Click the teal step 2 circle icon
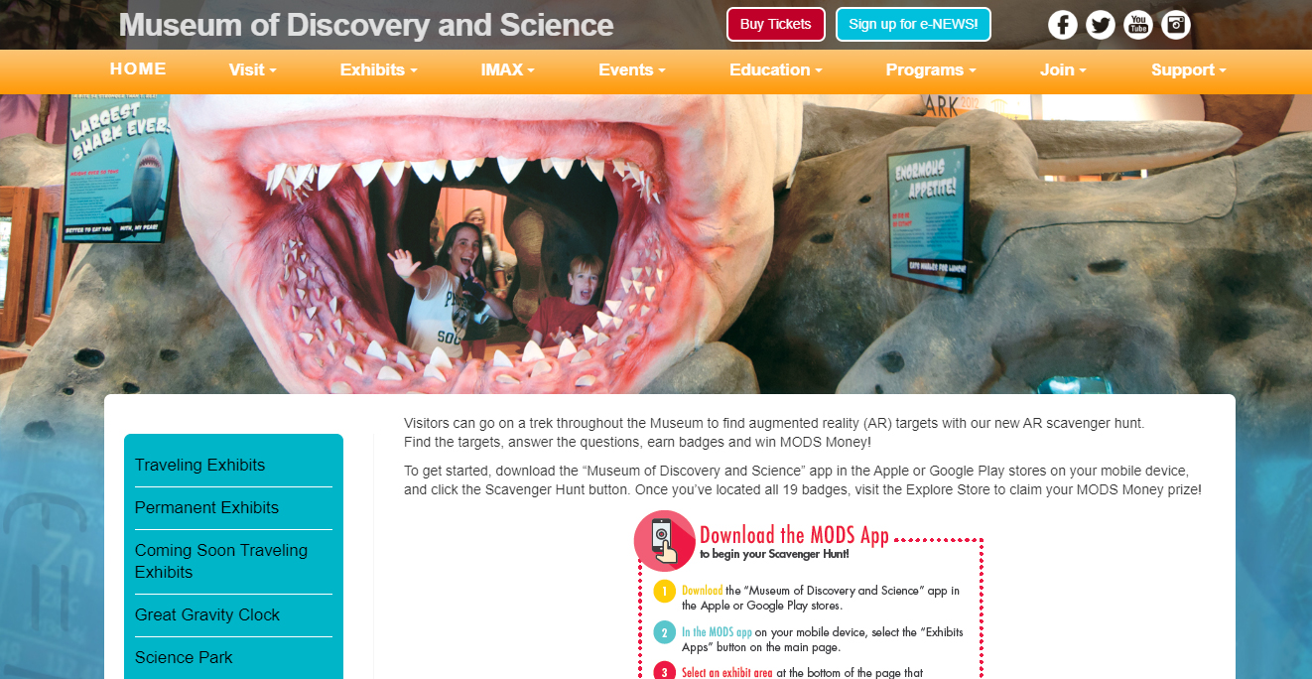This screenshot has height=679, width=1312. tap(665, 633)
